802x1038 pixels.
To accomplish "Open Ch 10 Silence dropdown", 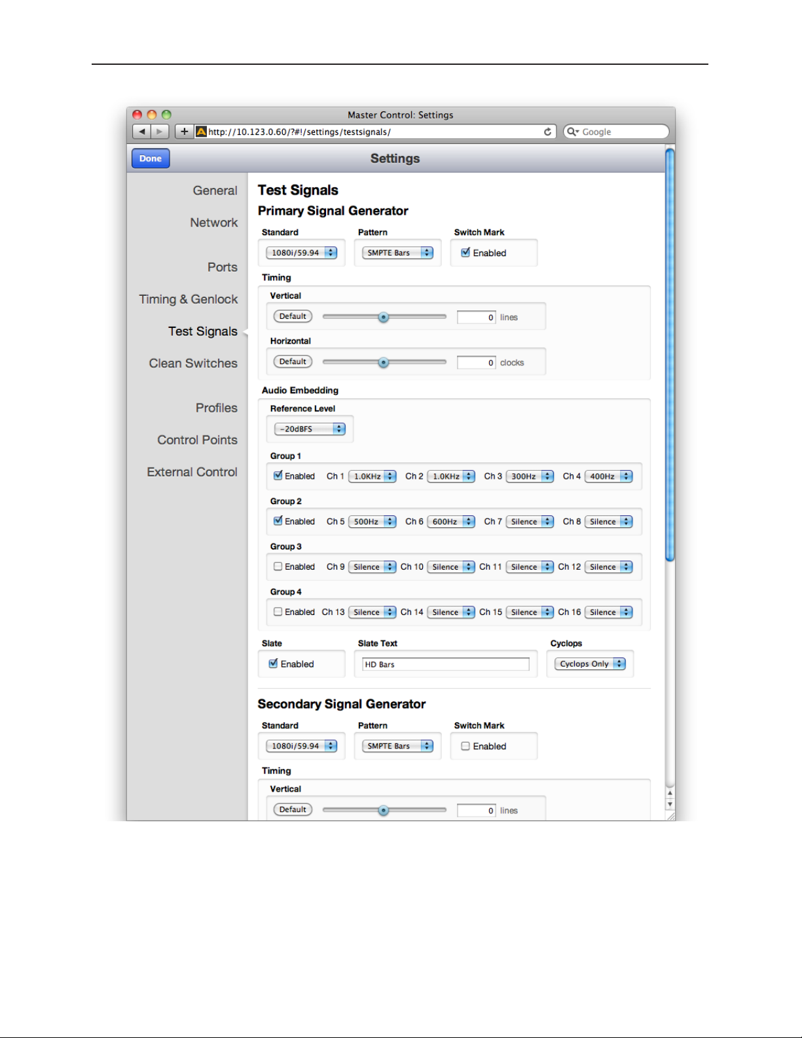I will point(451,566).
